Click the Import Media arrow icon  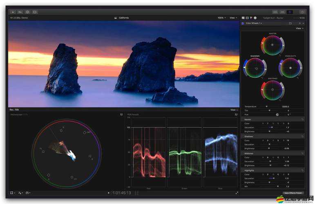pyautogui.click(x=13, y=12)
